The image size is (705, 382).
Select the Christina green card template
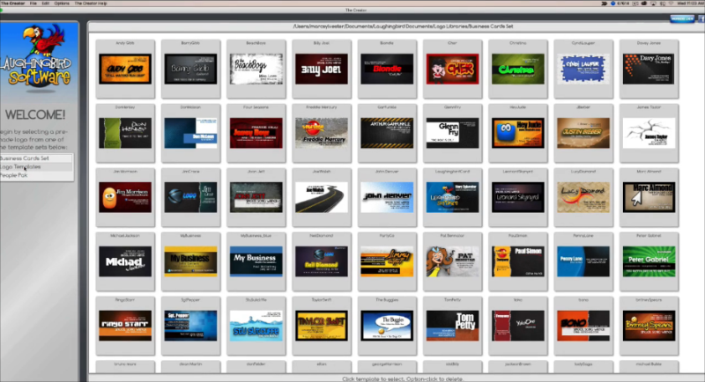[517, 68]
